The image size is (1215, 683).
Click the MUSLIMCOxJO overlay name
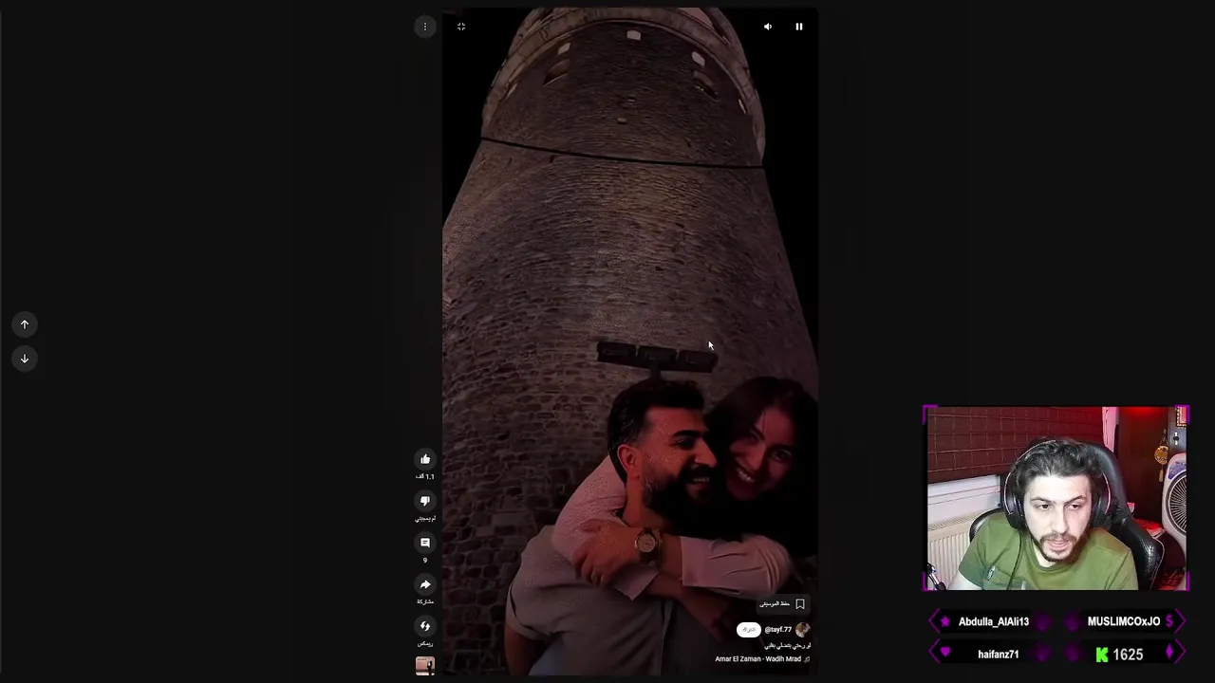1124,621
